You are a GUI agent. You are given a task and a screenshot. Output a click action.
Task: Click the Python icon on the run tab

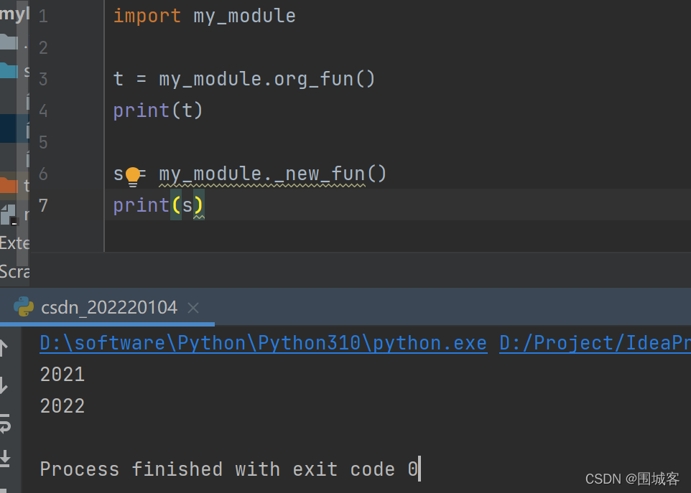(x=24, y=307)
